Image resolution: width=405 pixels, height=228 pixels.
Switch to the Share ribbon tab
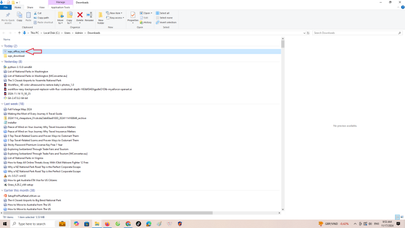(29, 7)
